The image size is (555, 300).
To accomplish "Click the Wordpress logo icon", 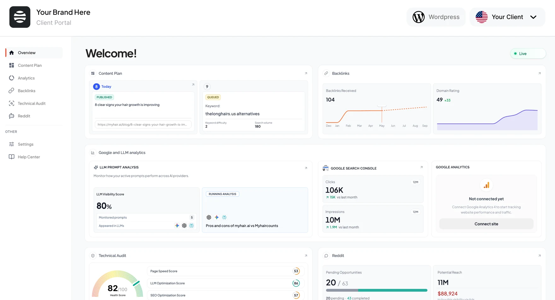I will coord(418,17).
